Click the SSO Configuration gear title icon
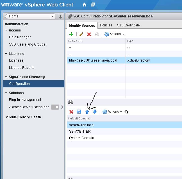This screenshot has width=182, height=179. (x=70, y=16)
